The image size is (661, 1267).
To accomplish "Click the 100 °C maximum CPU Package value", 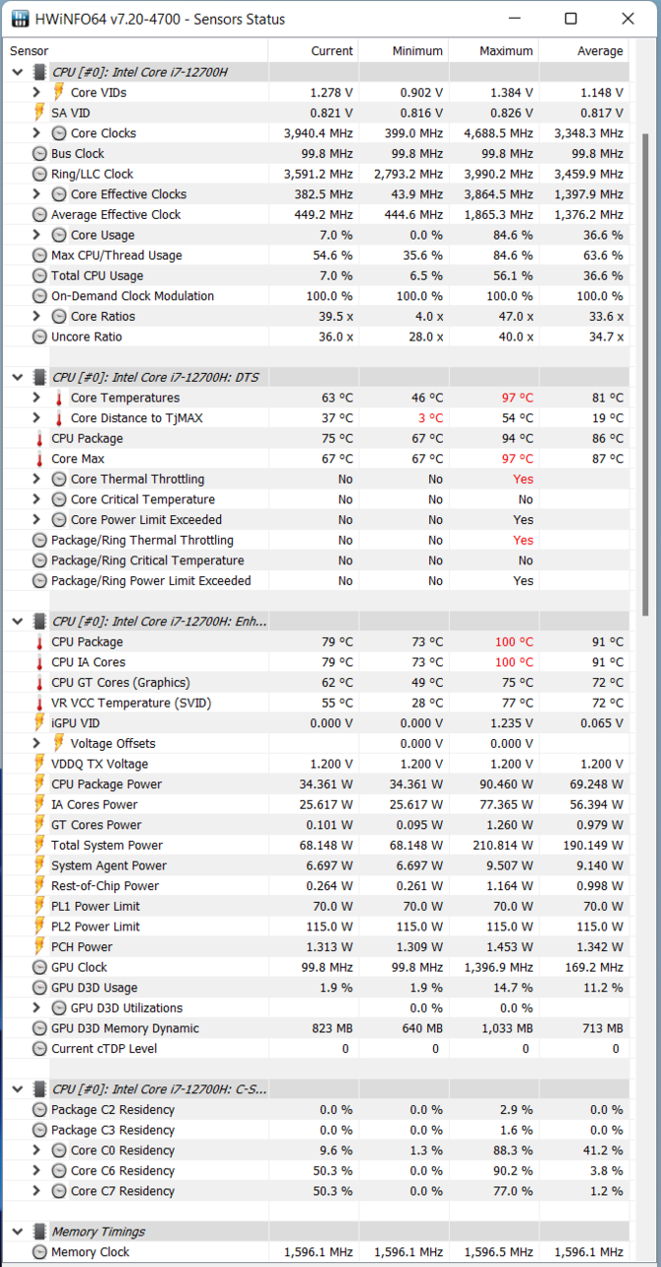I will point(513,641).
